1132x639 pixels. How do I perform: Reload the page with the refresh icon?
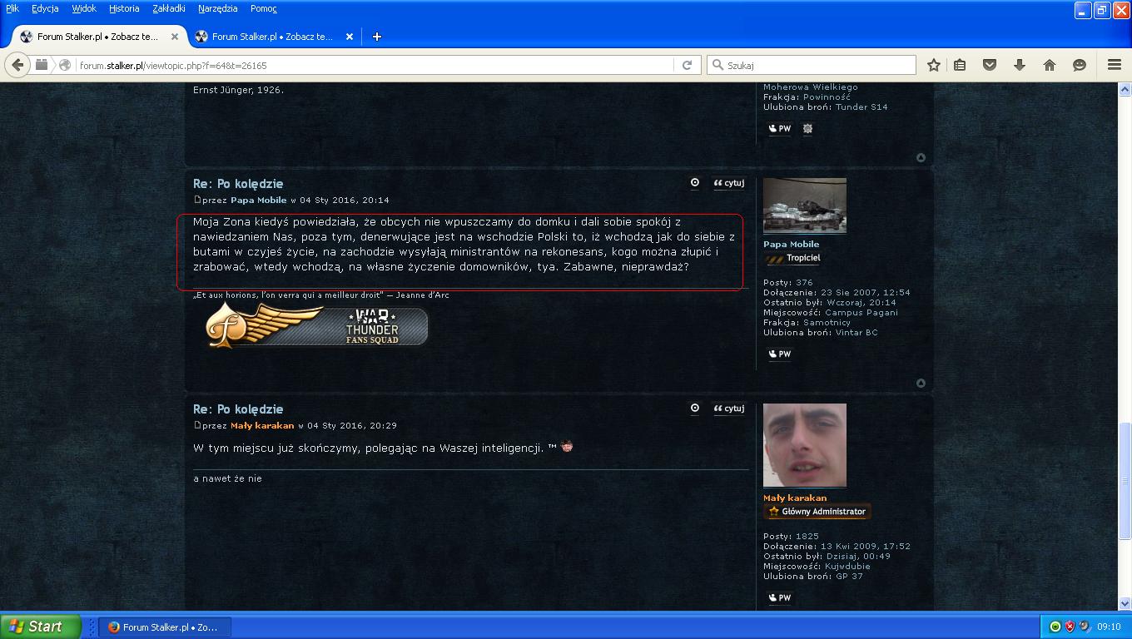[x=687, y=65]
